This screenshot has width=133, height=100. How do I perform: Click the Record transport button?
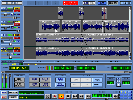(x=55, y=96)
